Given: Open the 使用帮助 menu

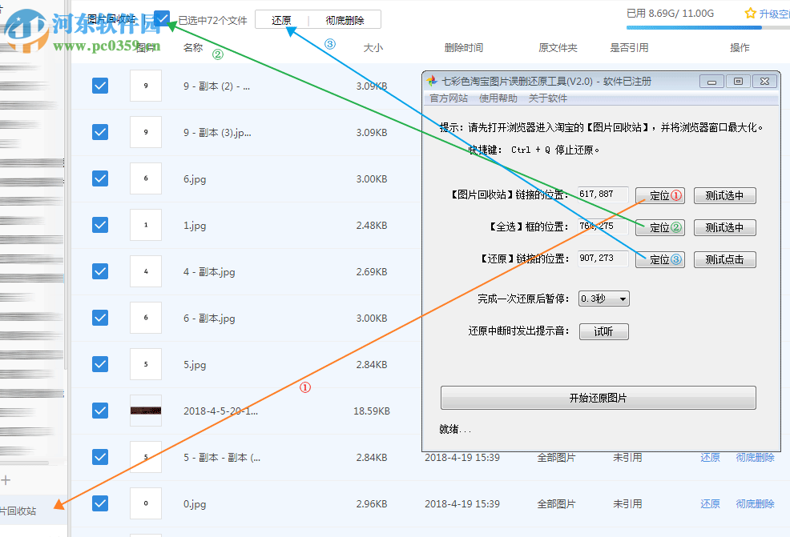Looking at the screenshot, I should coord(498,98).
